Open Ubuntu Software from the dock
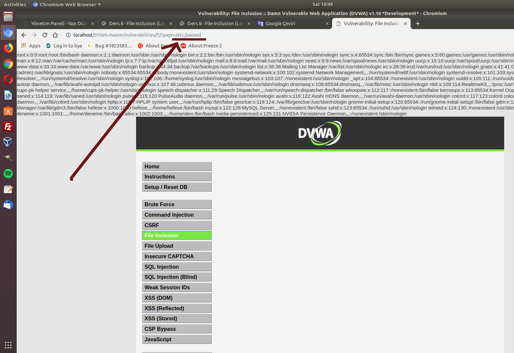 pyautogui.click(x=8, y=111)
